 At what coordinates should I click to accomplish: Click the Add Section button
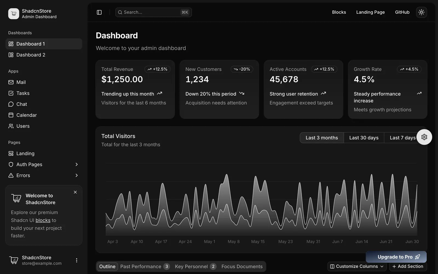coord(408,266)
